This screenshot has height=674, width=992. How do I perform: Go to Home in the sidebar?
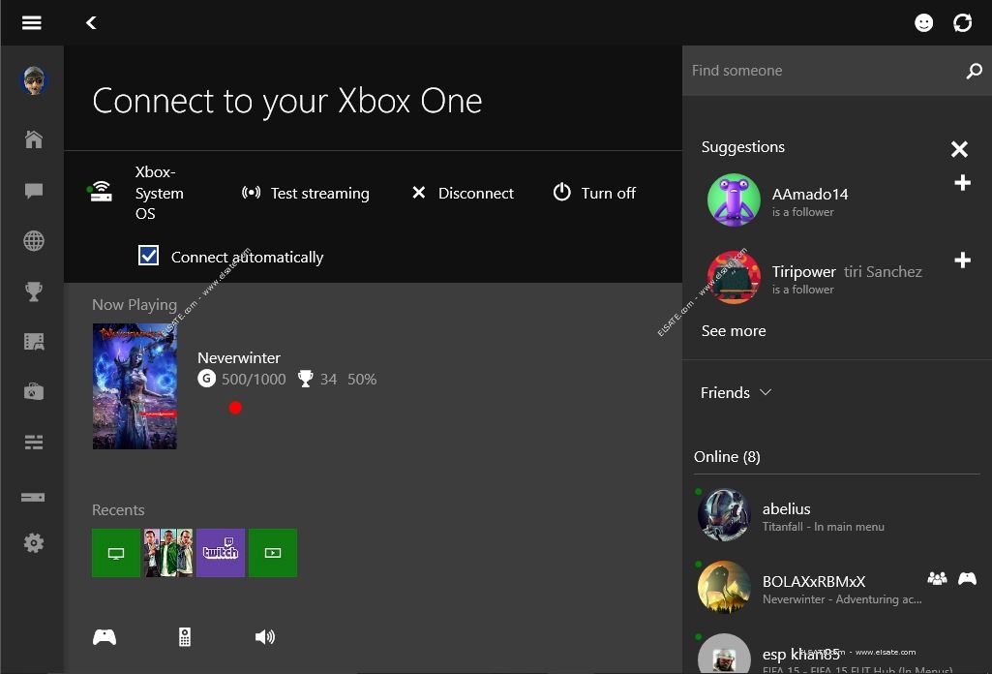coord(34,139)
